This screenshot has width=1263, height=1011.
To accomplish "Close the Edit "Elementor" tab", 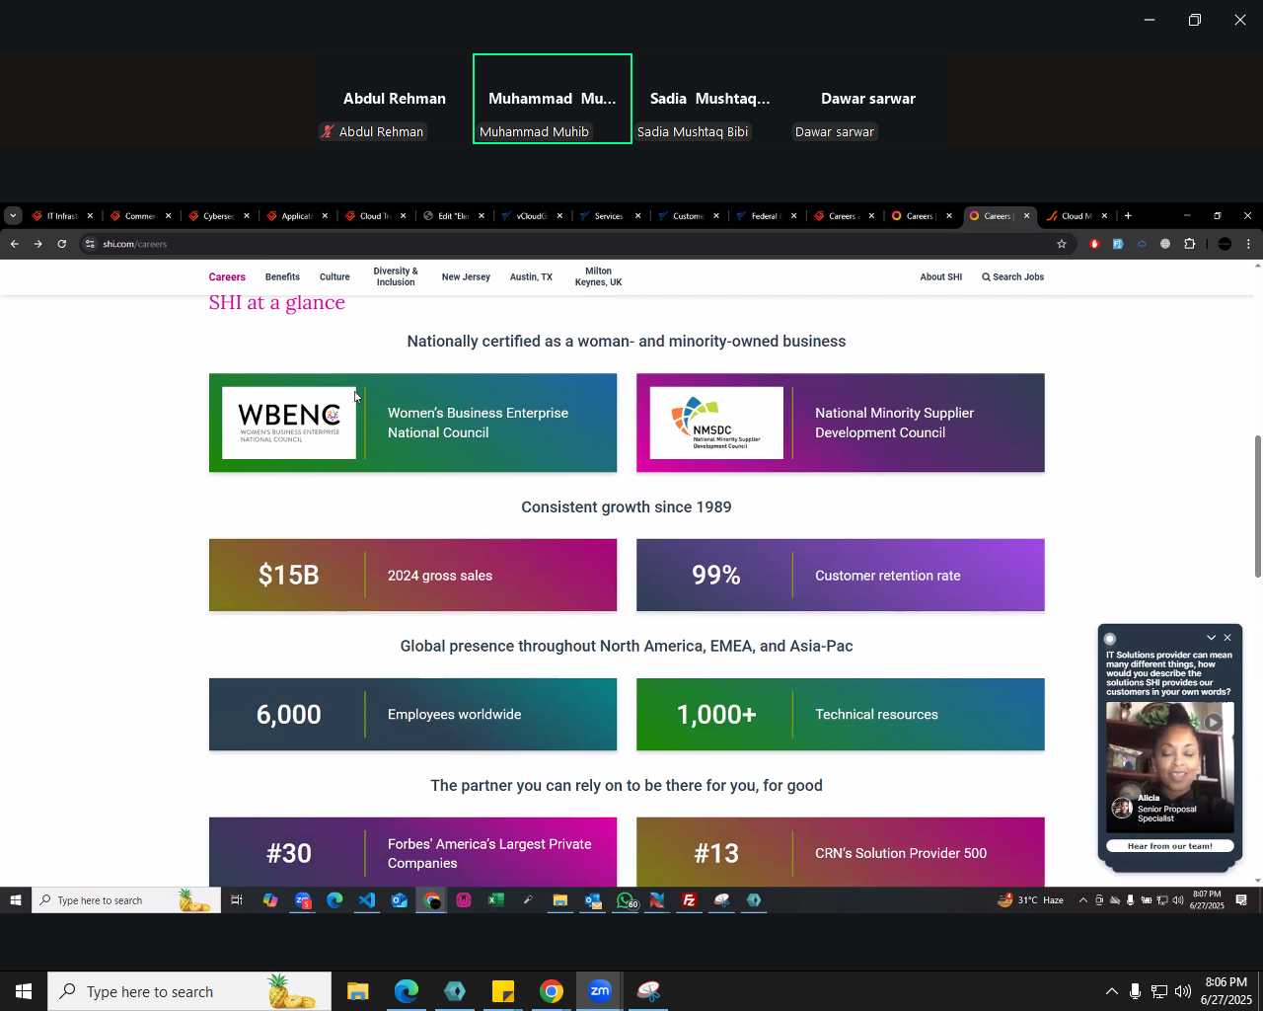I will [x=482, y=216].
